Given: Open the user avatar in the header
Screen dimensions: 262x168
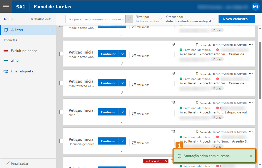Looking at the screenshot, I should pyautogui.click(x=255, y=7).
